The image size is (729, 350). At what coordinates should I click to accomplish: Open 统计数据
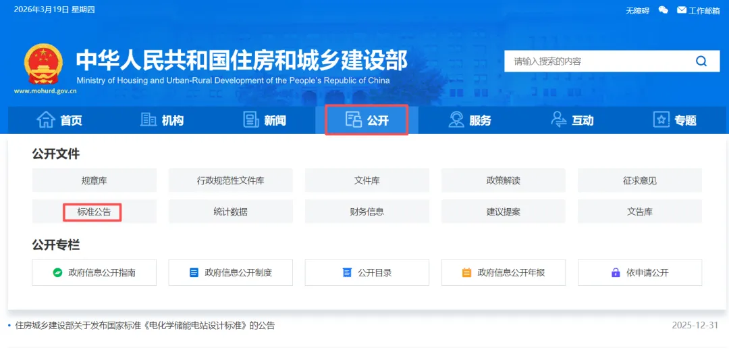coord(231,211)
